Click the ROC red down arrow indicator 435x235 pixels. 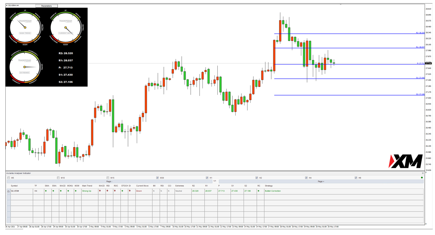coord(115,191)
